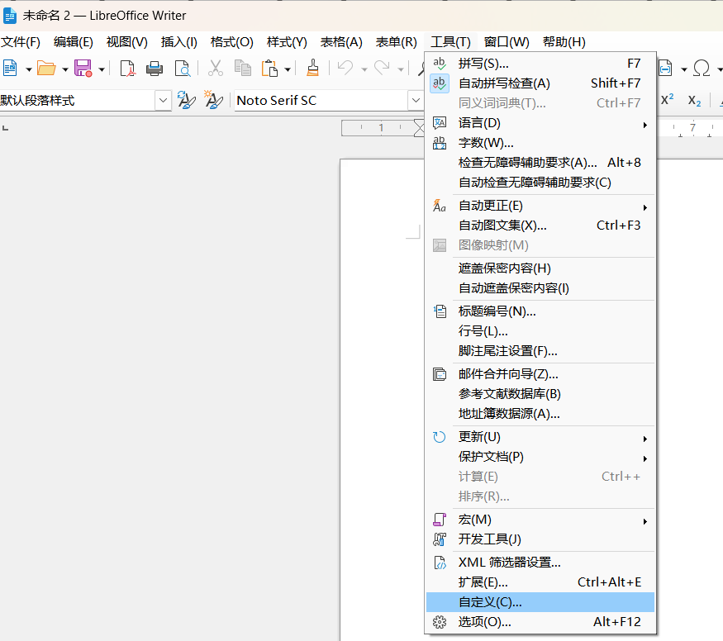The height and width of the screenshot is (641, 723).
Task: Open the 插入(I) menu
Action: [x=179, y=42]
